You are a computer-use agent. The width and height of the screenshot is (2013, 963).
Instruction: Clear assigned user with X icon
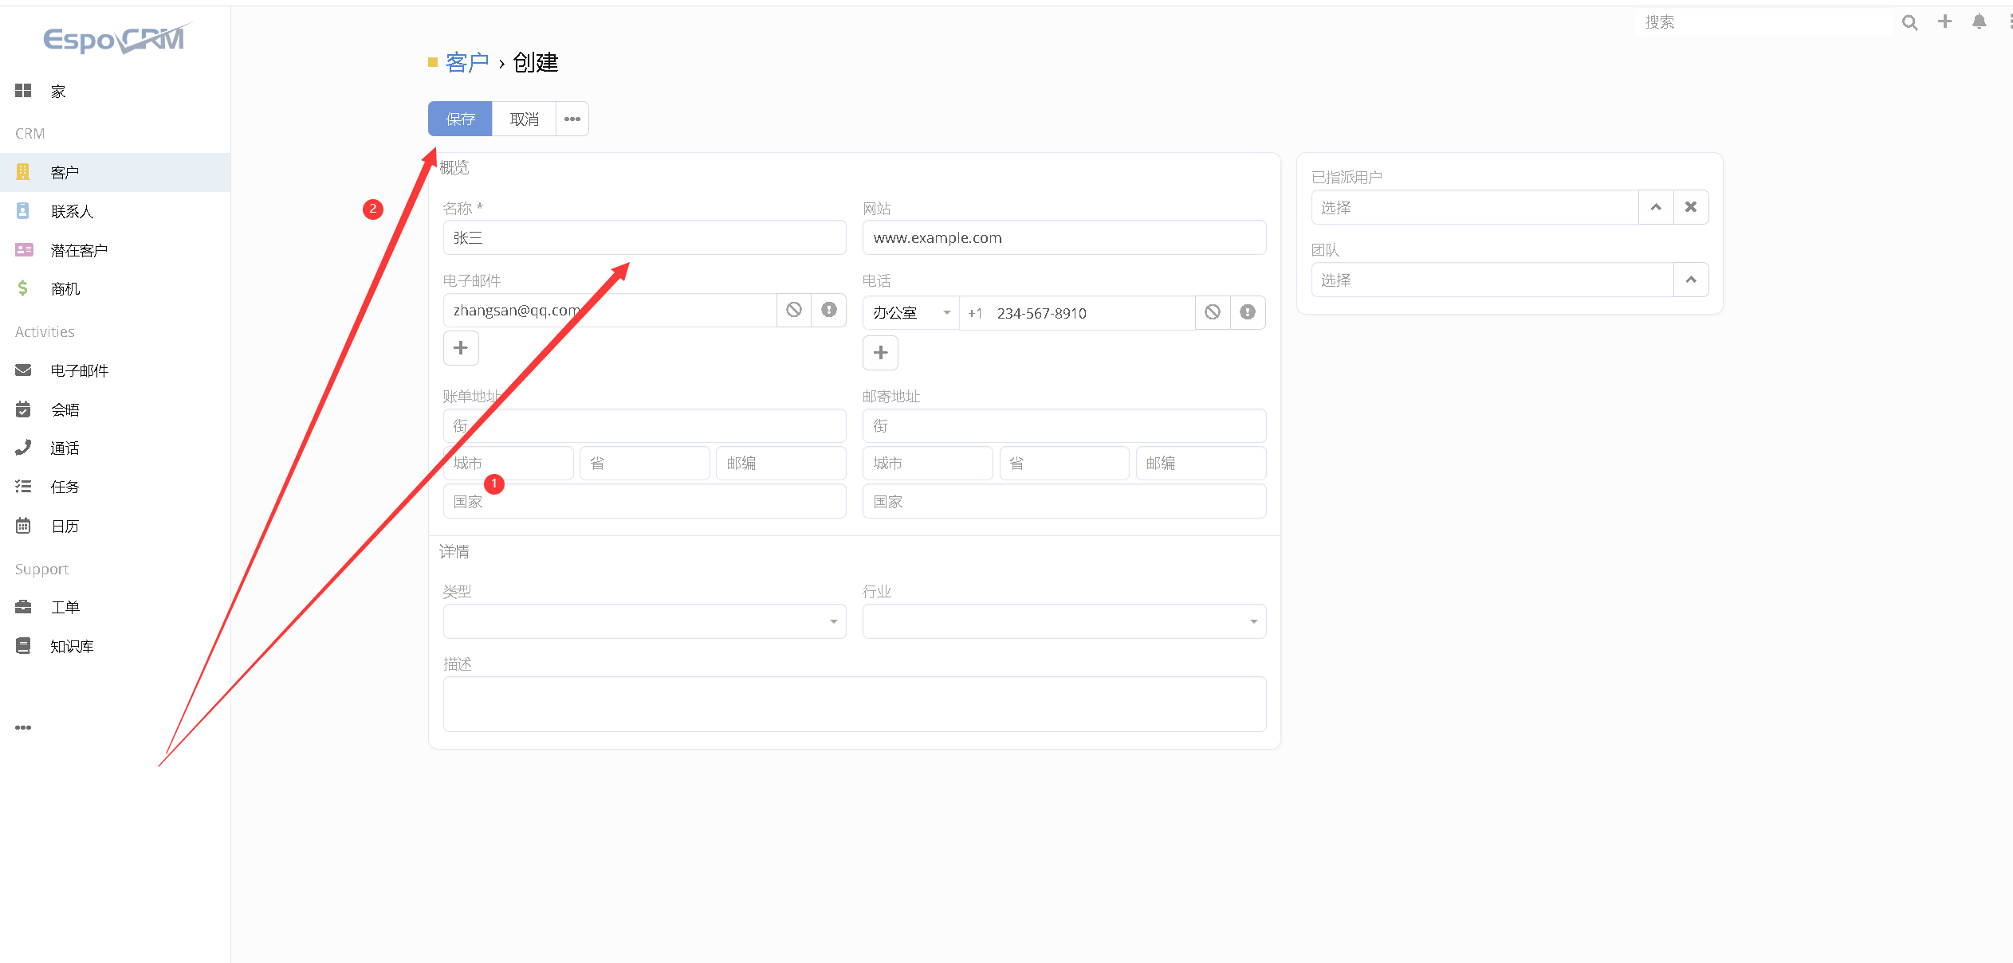[x=1691, y=207]
